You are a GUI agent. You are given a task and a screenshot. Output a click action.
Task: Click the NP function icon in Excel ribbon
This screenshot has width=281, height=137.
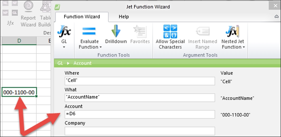[5, 13]
